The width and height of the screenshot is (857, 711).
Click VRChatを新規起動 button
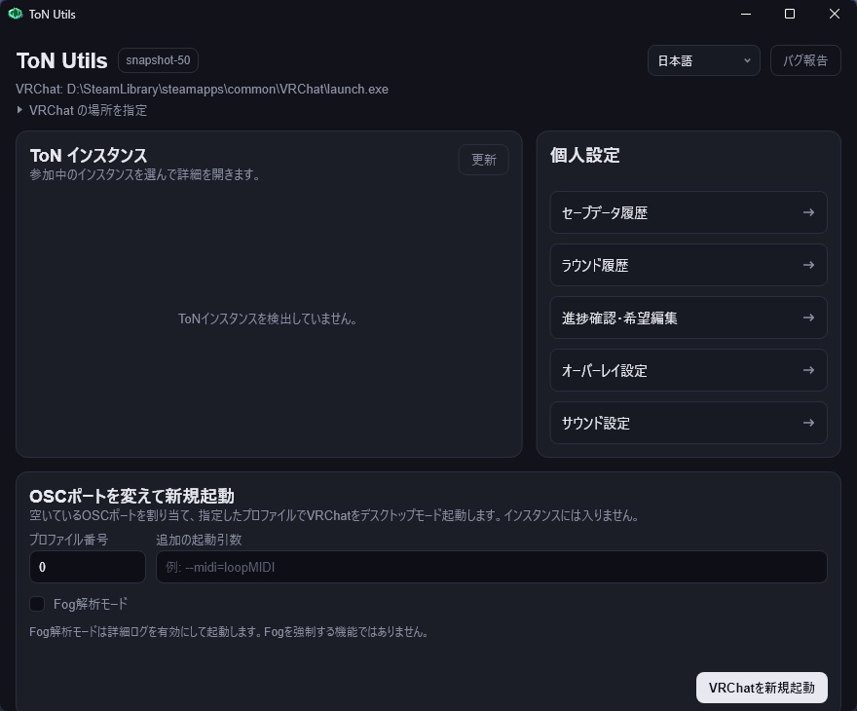click(x=762, y=688)
